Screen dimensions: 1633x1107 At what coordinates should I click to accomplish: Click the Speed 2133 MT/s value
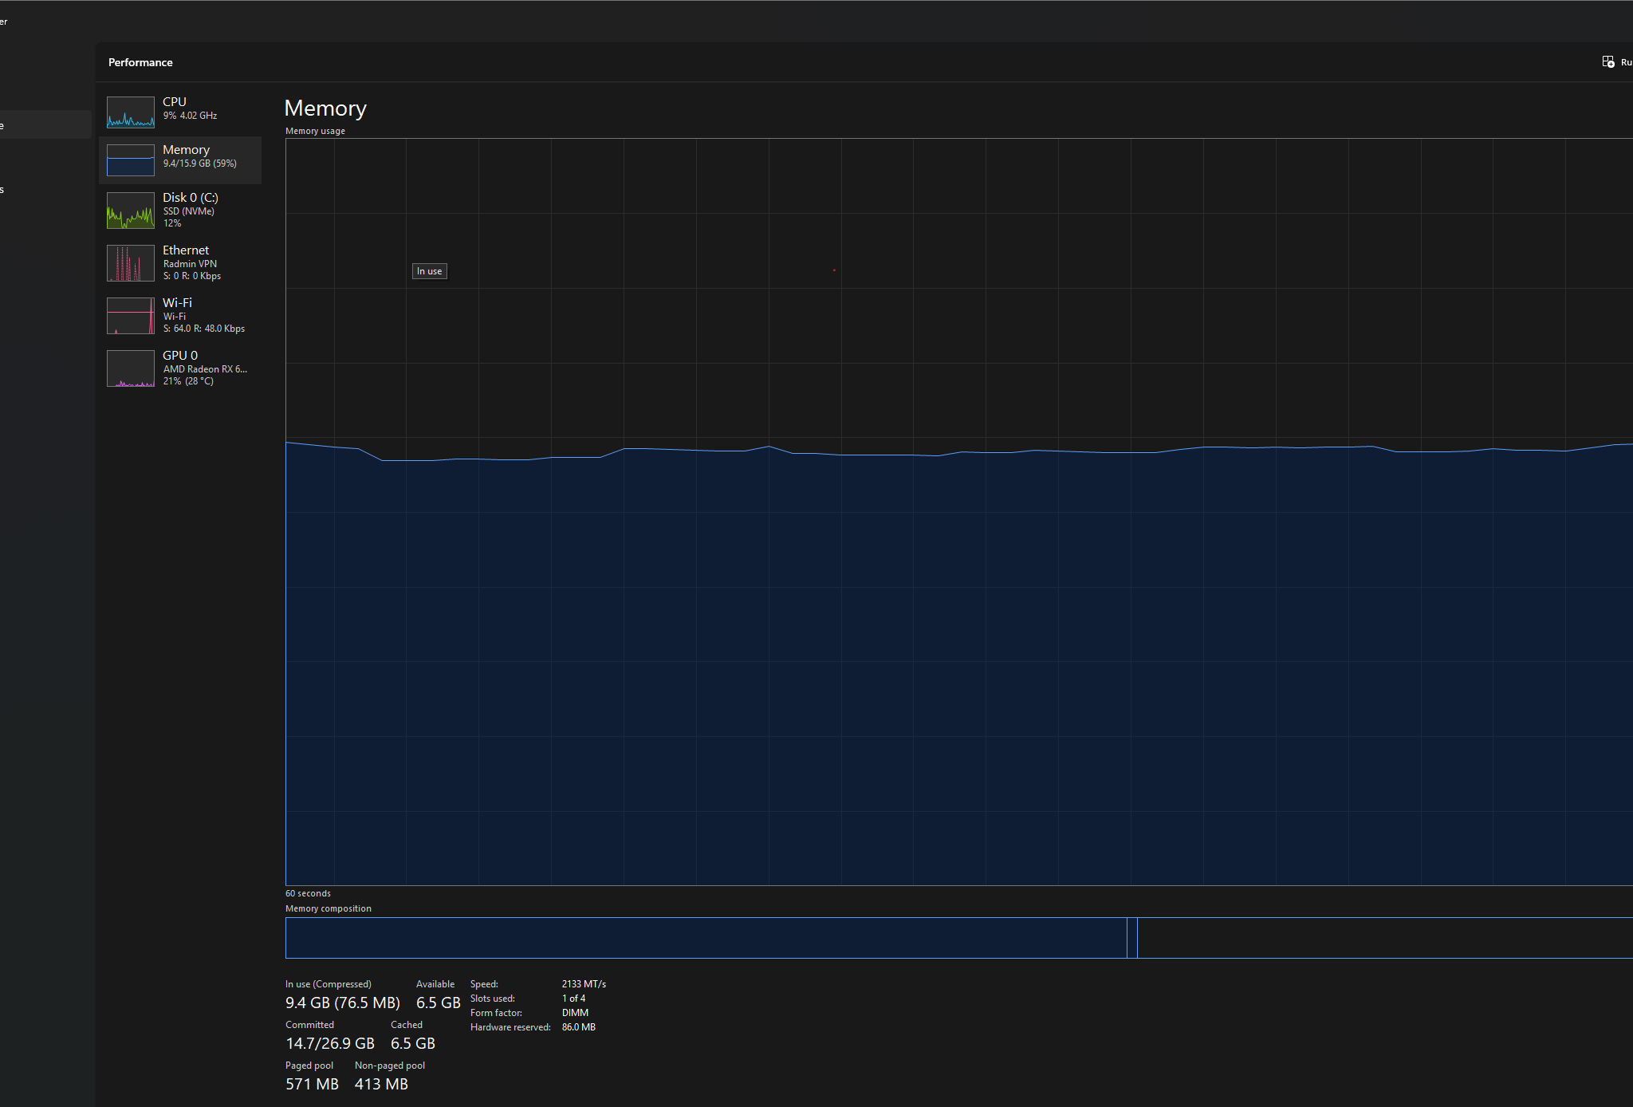584,984
